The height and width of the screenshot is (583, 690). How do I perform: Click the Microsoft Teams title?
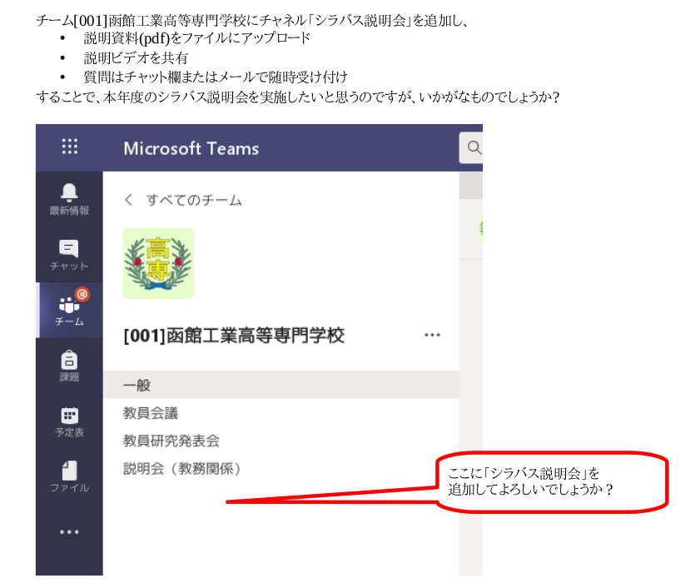pyautogui.click(x=191, y=148)
